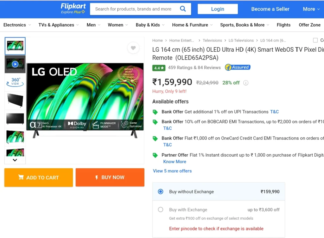324x238 pixels.
Task: Play the product video thumbnail
Action: [15, 64]
